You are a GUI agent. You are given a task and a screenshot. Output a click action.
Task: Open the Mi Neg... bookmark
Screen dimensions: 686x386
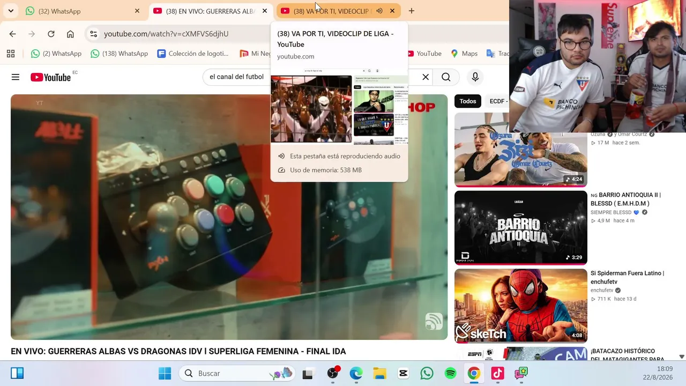point(255,54)
